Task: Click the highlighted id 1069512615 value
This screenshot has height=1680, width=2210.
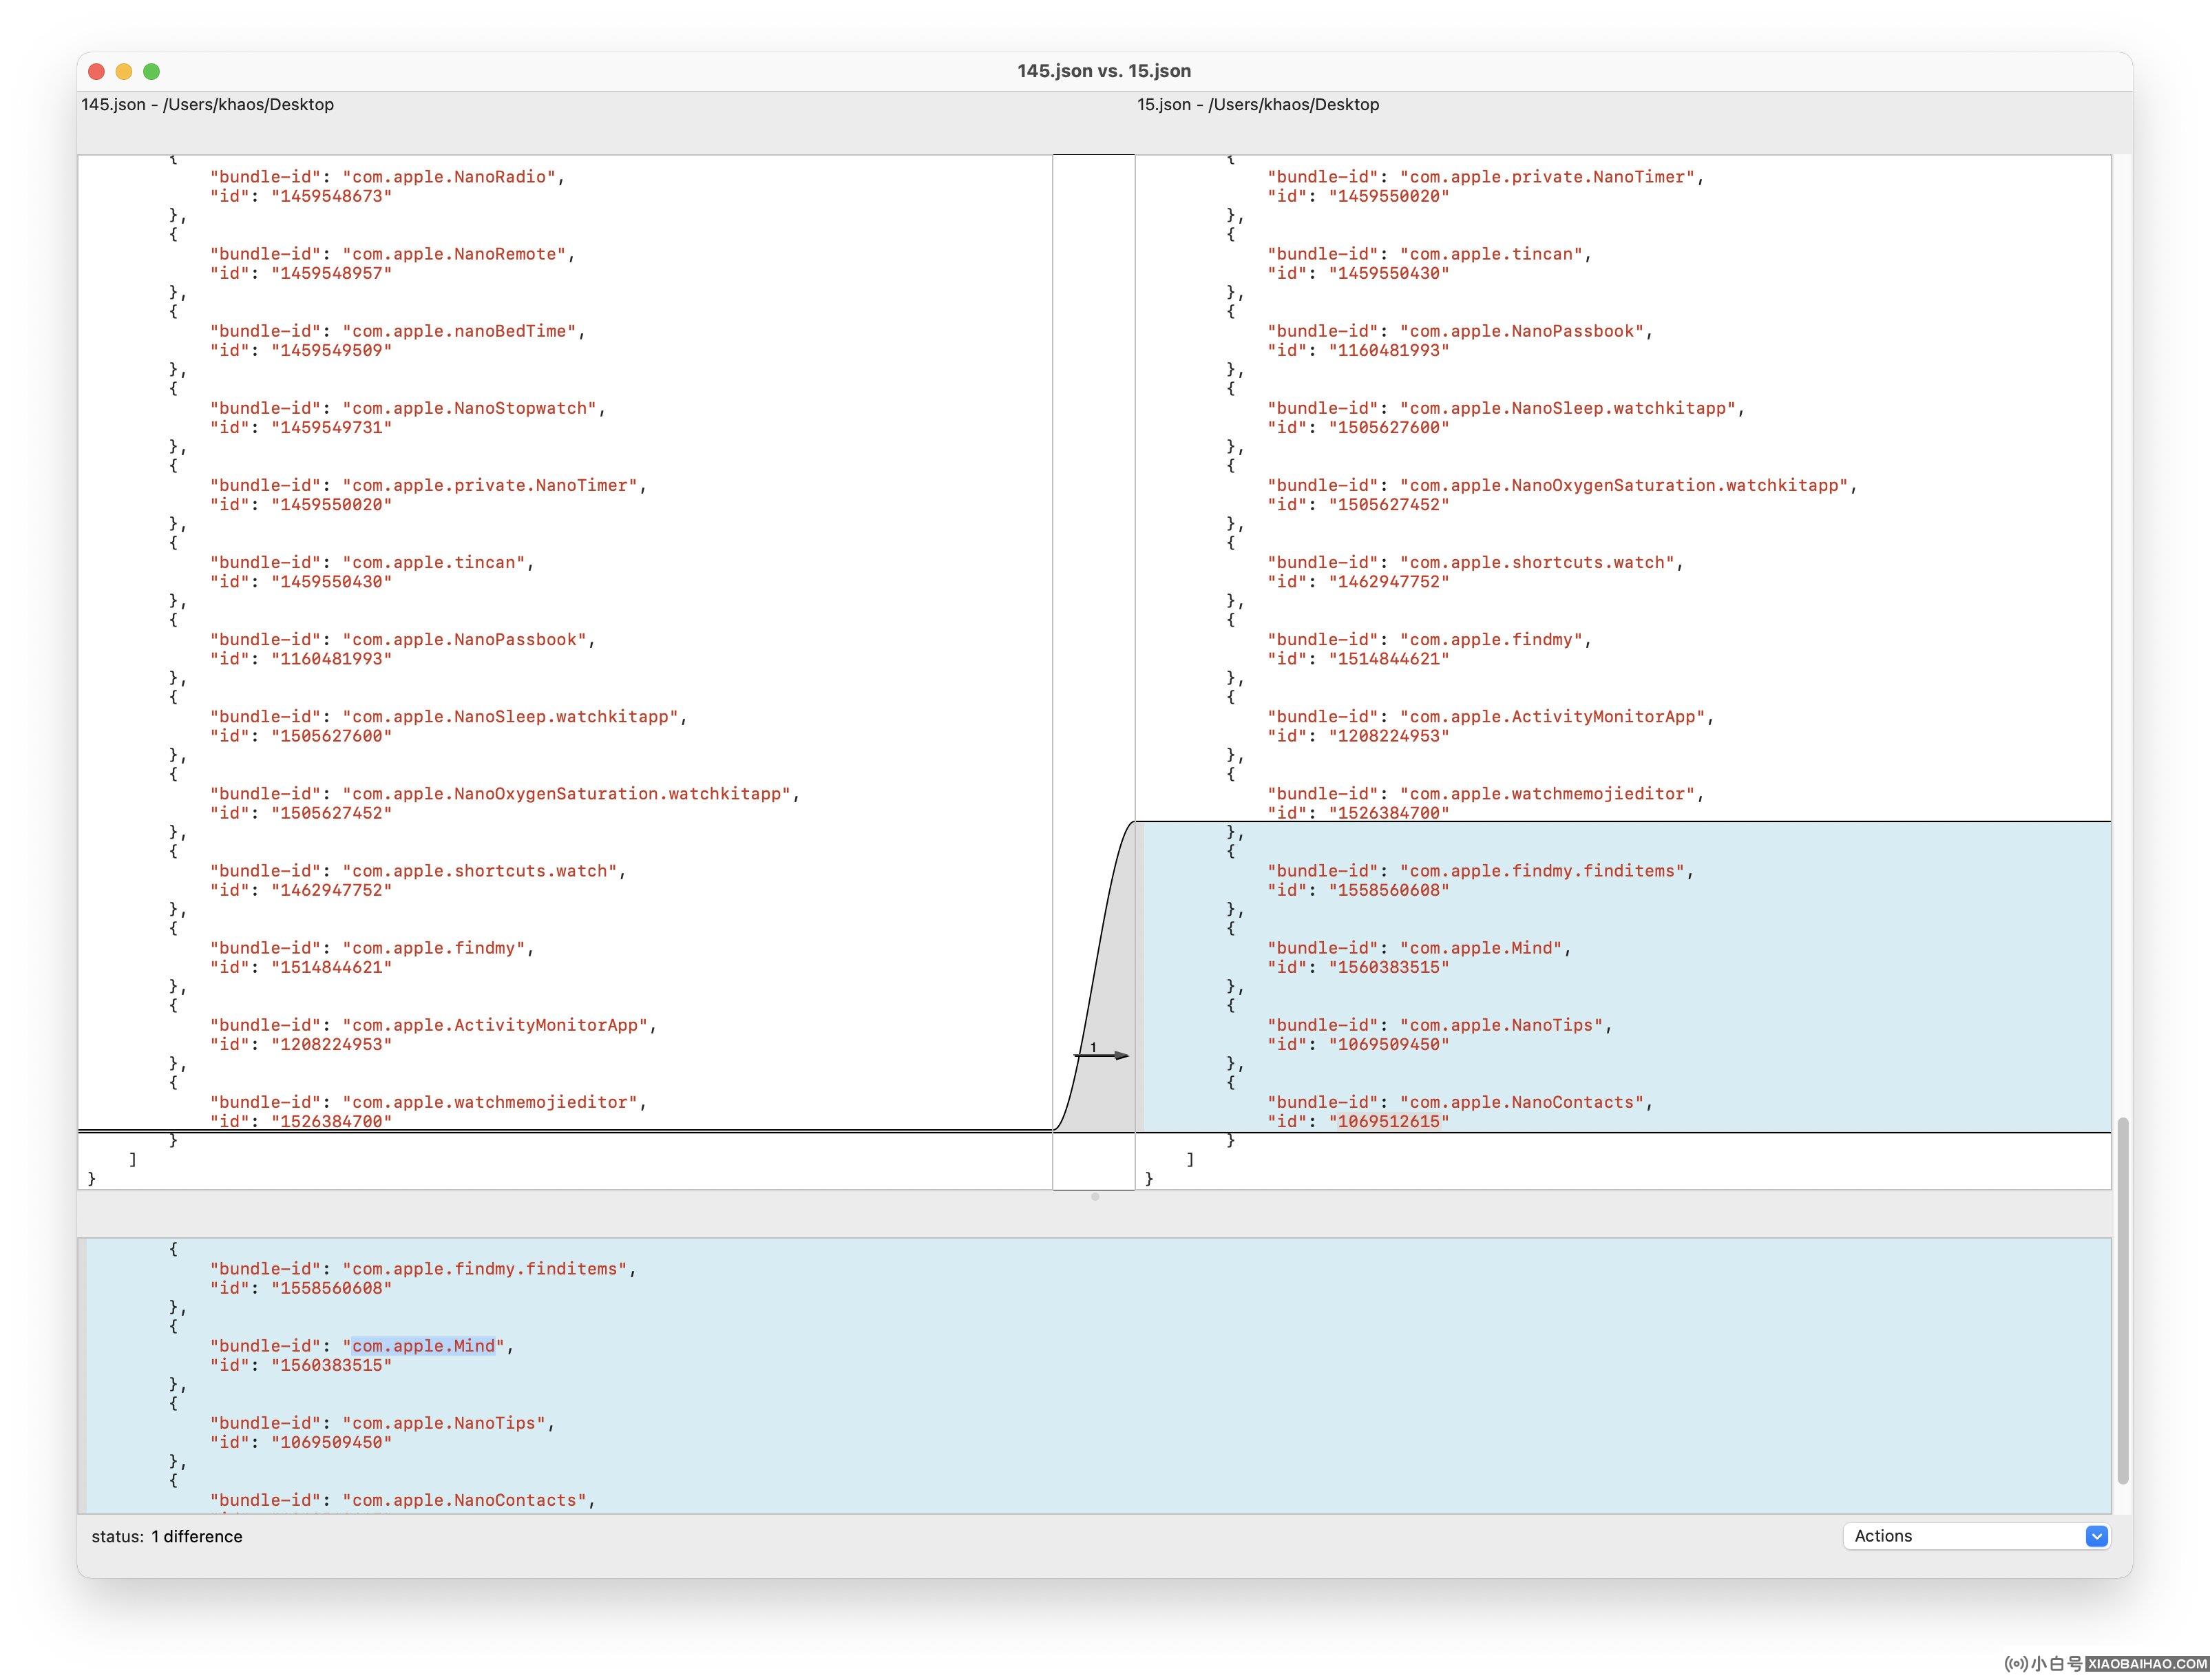Action: coord(1389,1121)
